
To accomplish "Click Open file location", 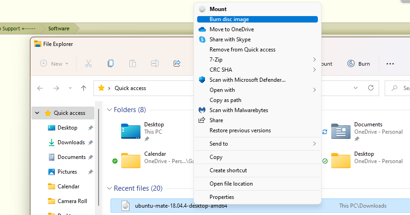I will (x=258, y=184).
